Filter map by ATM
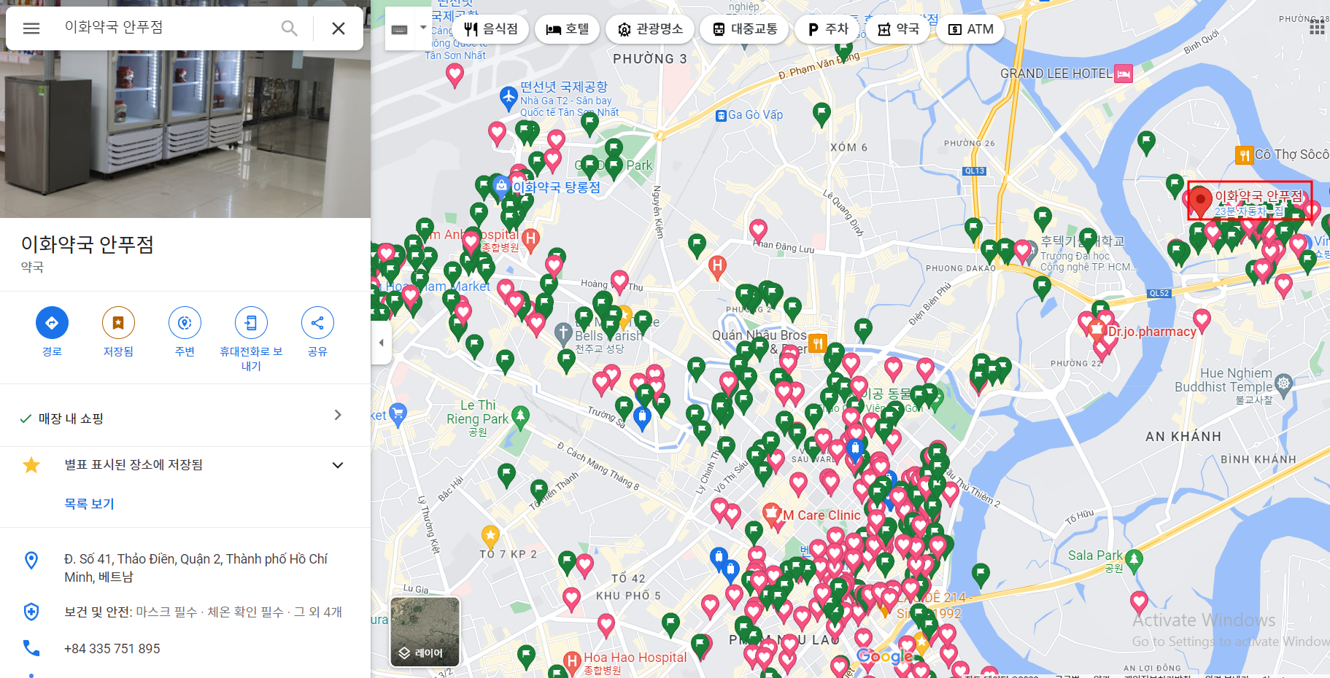Viewport: 1330px width, 678px height. coord(970,29)
